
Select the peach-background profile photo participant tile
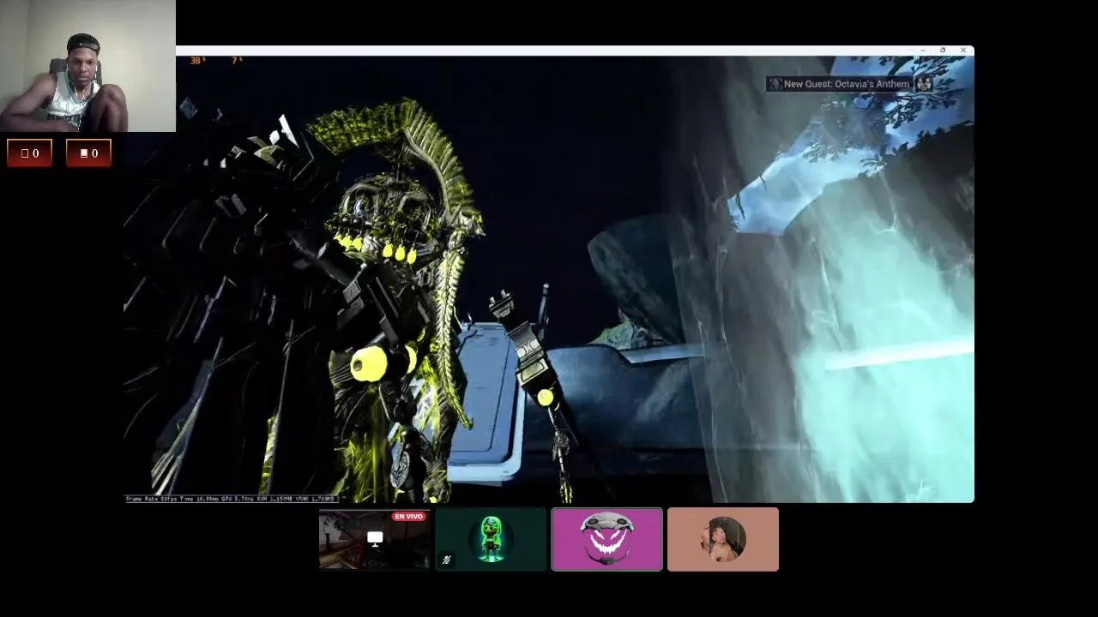click(723, 539)
